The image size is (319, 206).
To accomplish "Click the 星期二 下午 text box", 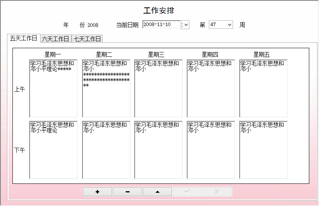I will click(106, 150).
